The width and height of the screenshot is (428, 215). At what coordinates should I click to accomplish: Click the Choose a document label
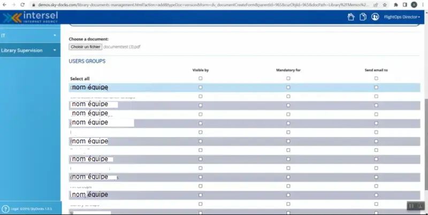(x=88, y=39)
